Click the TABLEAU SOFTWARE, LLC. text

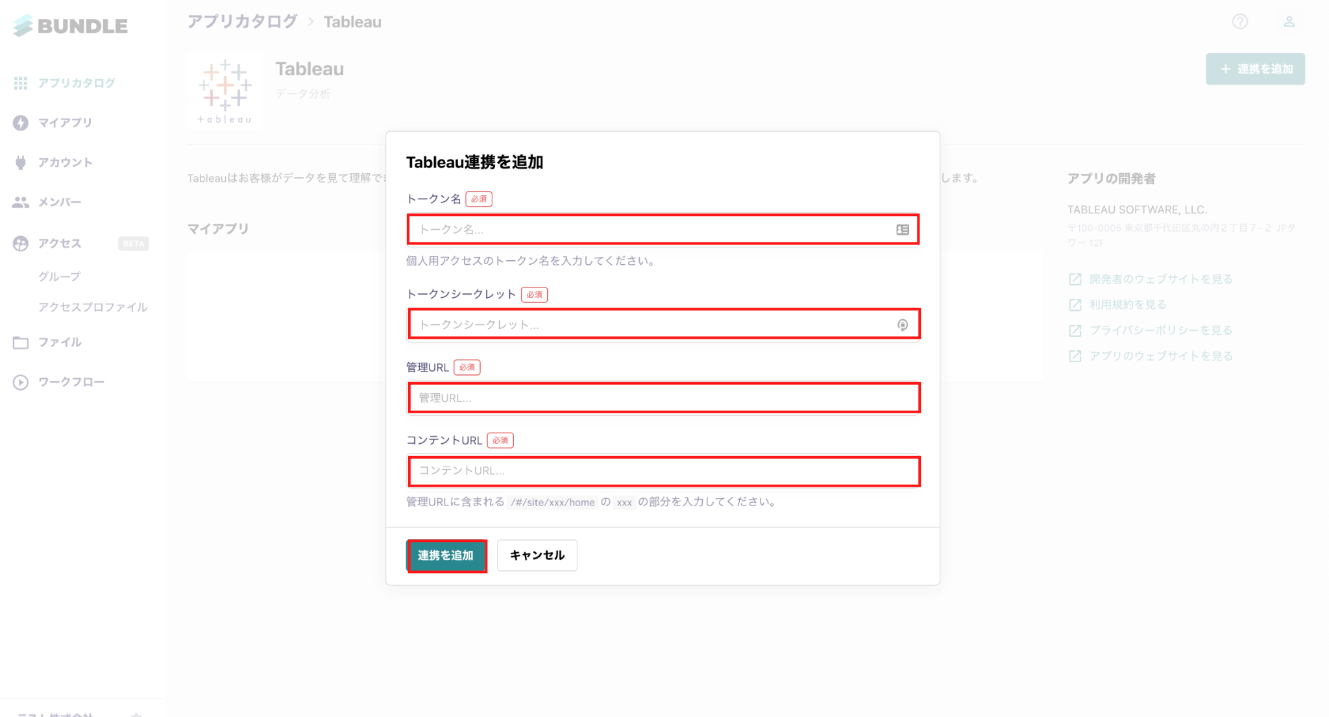pos(1137,210)
